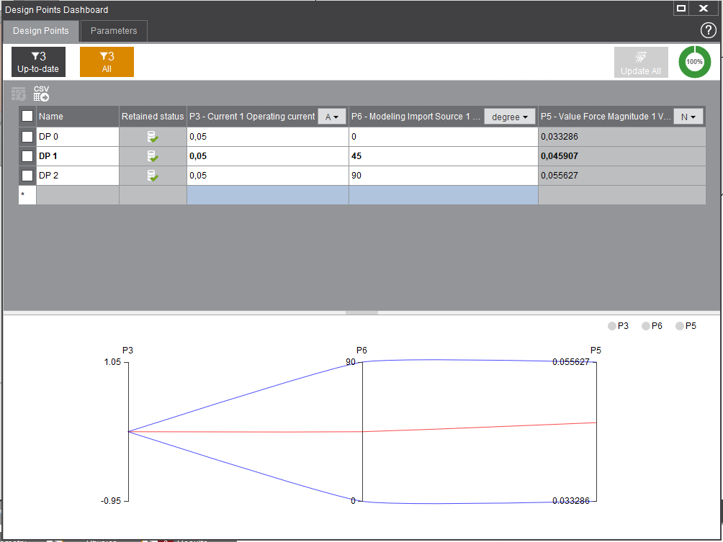The height and width of the screenshot is (542, 723).
Task: Show All design points filter
Action: (107, 62)
